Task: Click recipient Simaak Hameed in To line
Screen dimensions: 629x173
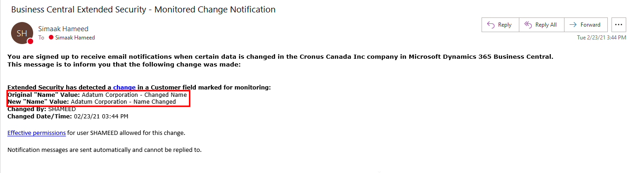Action: [x=75, y=38]
